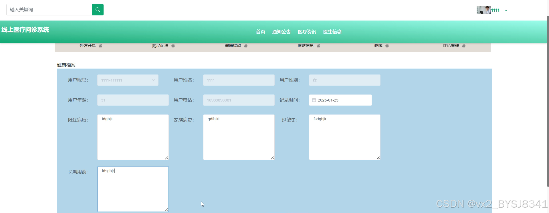
Task: Click the green search magnifier button
Action: [x=98, y=10]
